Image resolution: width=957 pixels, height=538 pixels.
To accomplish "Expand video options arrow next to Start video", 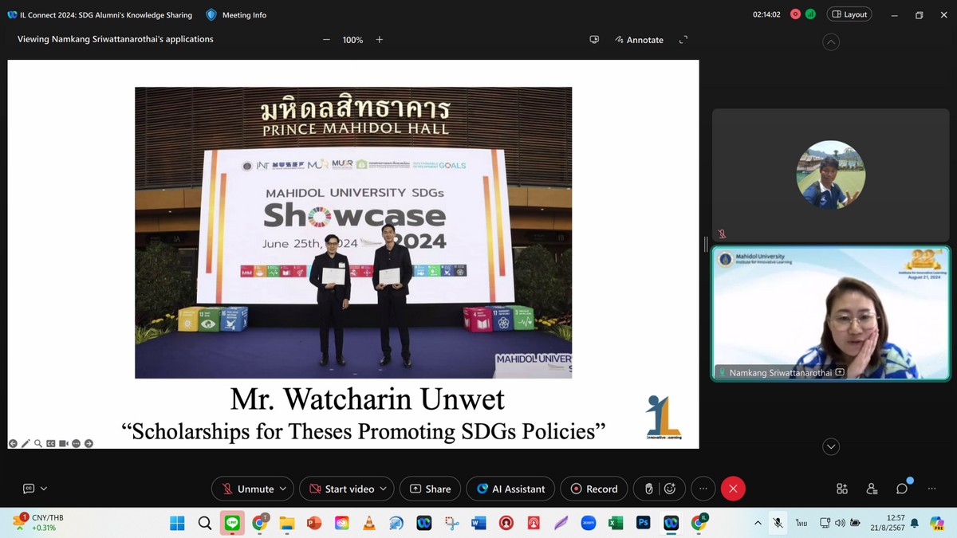I will [x=384, y=489].
